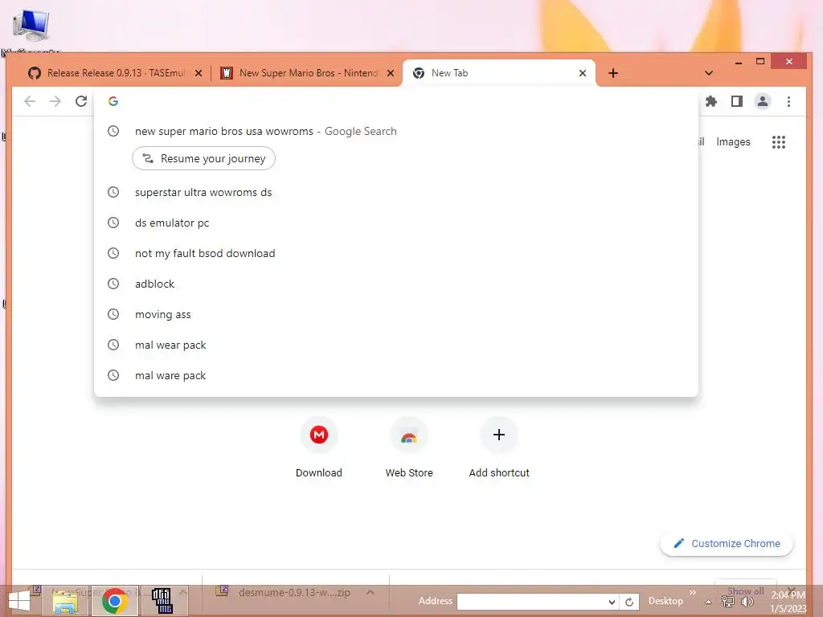This screenshot has height=617, width=823.
Task: Open the Images link
Action: [x=733, y=141]
